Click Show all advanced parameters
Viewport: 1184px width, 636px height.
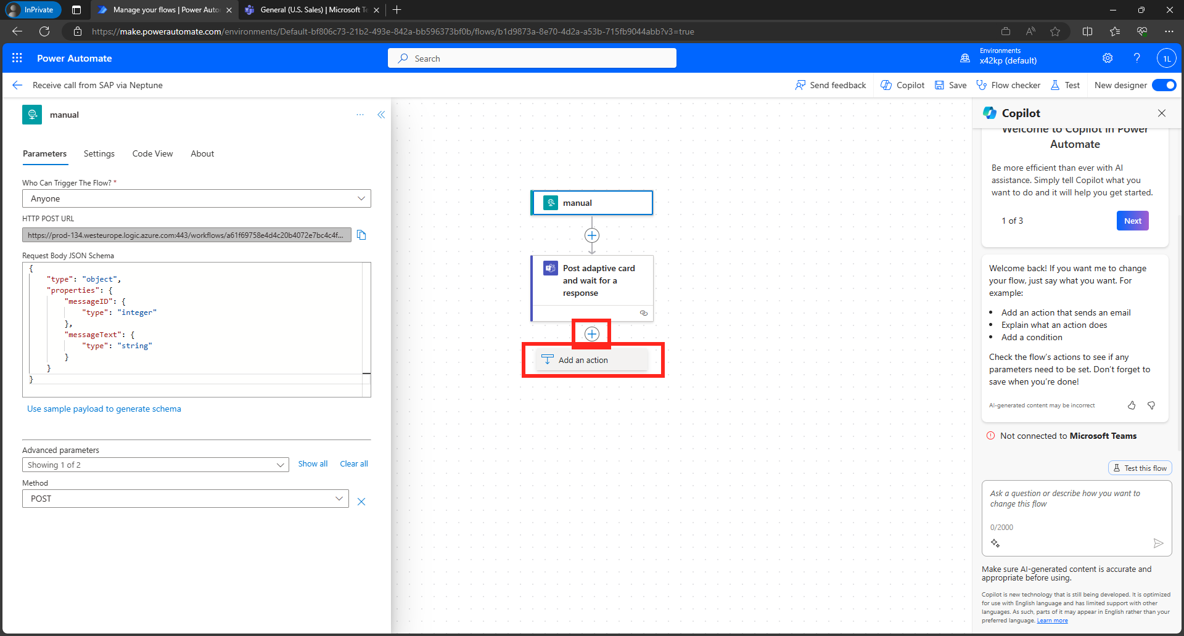313,463
